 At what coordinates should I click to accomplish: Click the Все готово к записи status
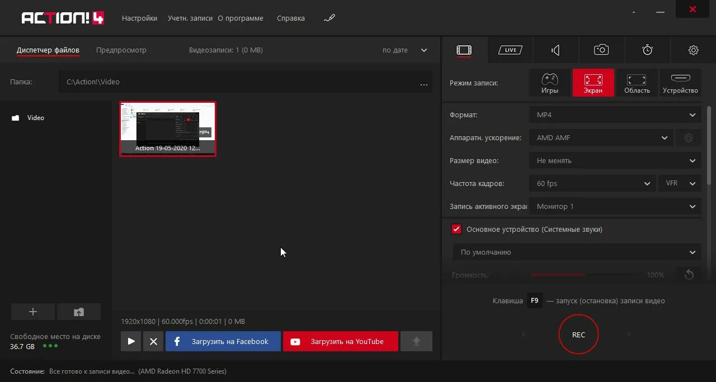coord(92,371)
